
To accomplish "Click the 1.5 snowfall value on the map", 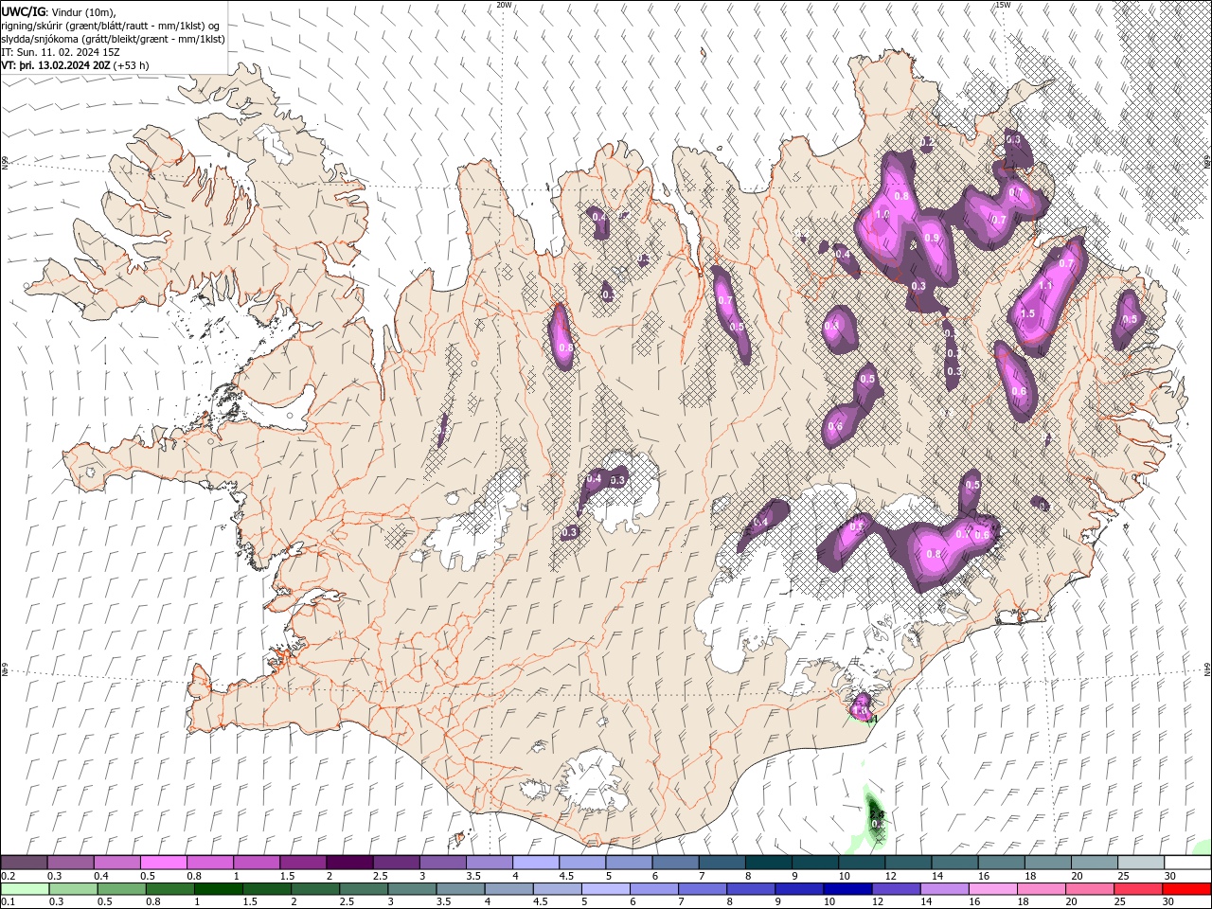I will (x=1027, y=313).
